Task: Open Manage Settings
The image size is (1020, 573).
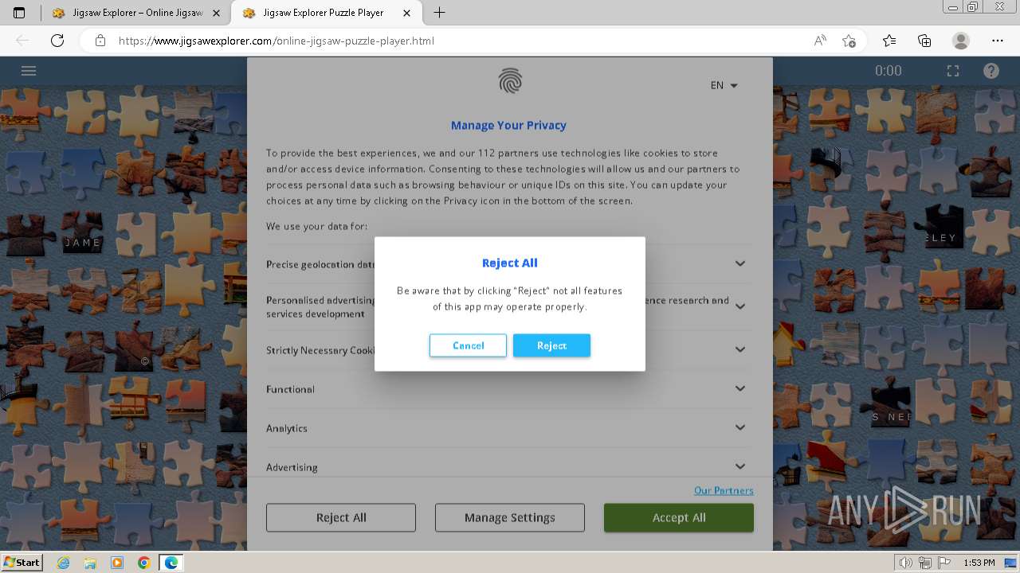Action: [x=510, y=517]
